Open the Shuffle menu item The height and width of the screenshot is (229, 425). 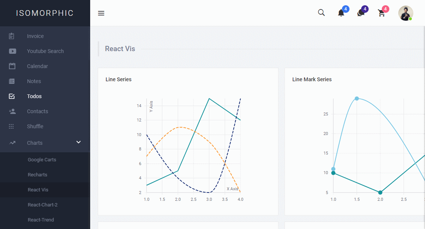pos(35,126)
